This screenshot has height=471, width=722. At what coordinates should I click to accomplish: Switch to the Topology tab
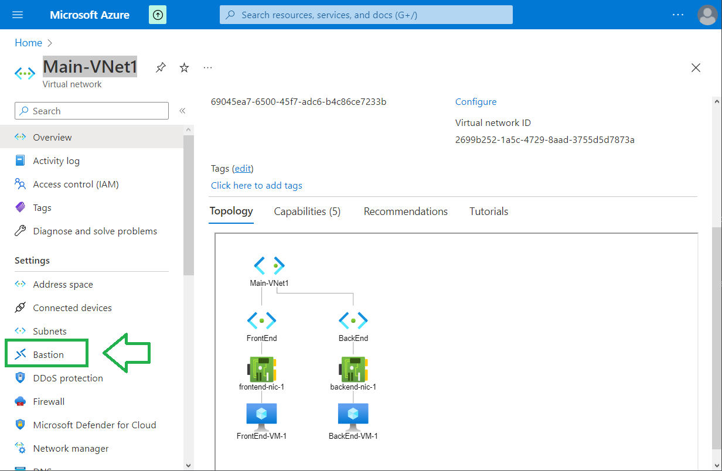[x=231, y=211]
